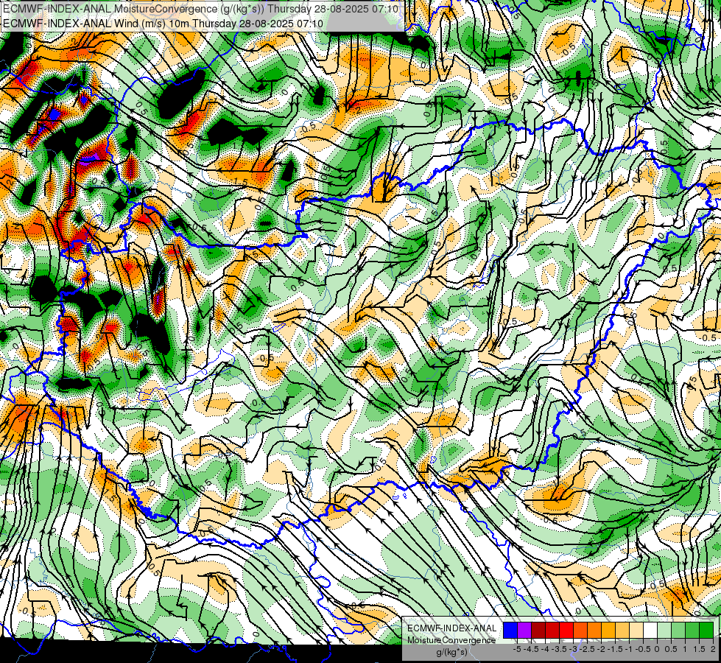Click the legend tick label -4

tap(545, 649)
